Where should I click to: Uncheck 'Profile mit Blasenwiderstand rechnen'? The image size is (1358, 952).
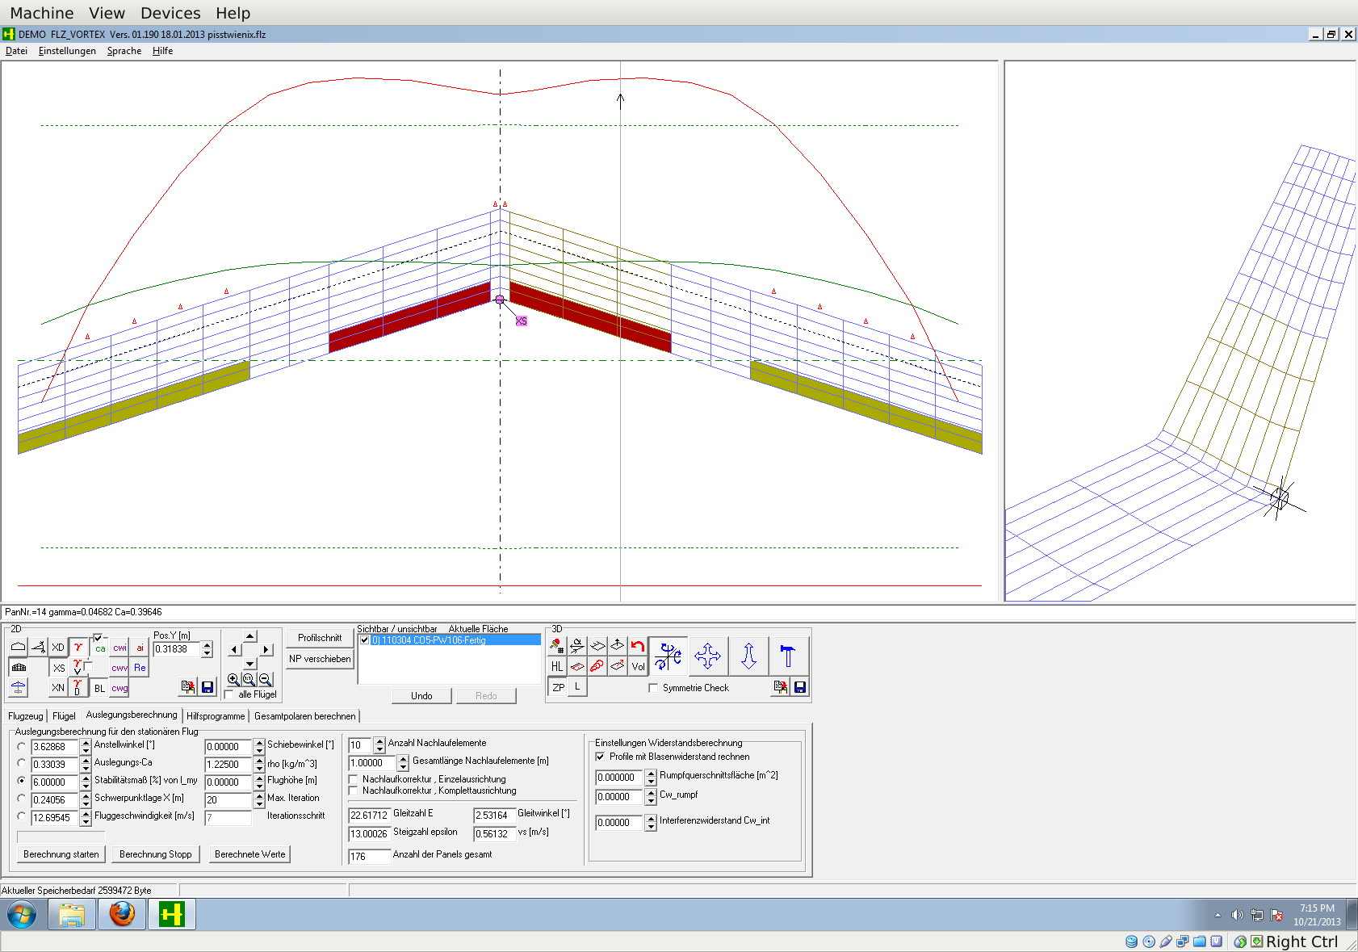coord(600,757)
